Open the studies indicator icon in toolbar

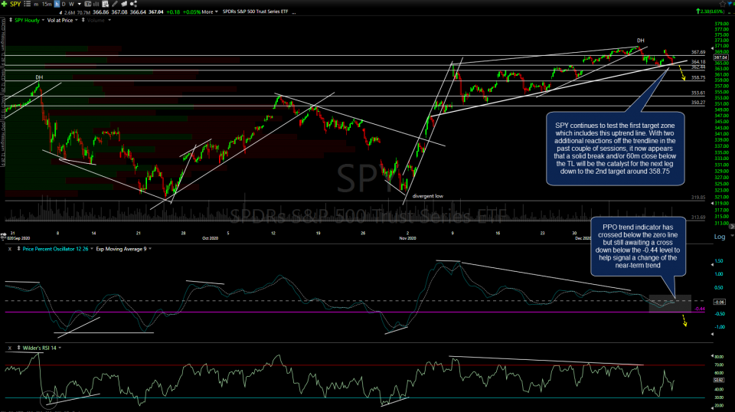(87, 4)
